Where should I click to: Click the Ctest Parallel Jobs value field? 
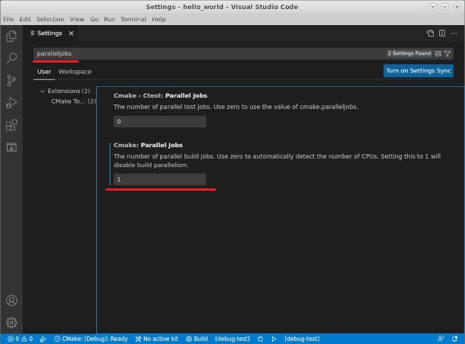(160, 121)
